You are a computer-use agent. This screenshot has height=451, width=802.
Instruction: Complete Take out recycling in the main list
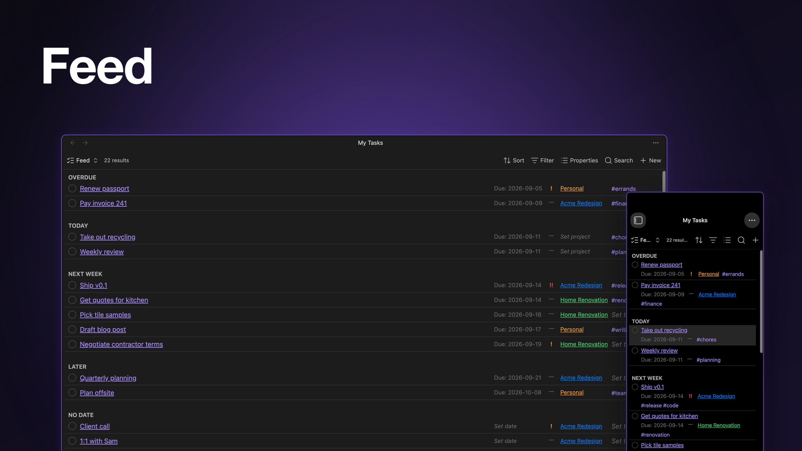[x=72, y=237]
